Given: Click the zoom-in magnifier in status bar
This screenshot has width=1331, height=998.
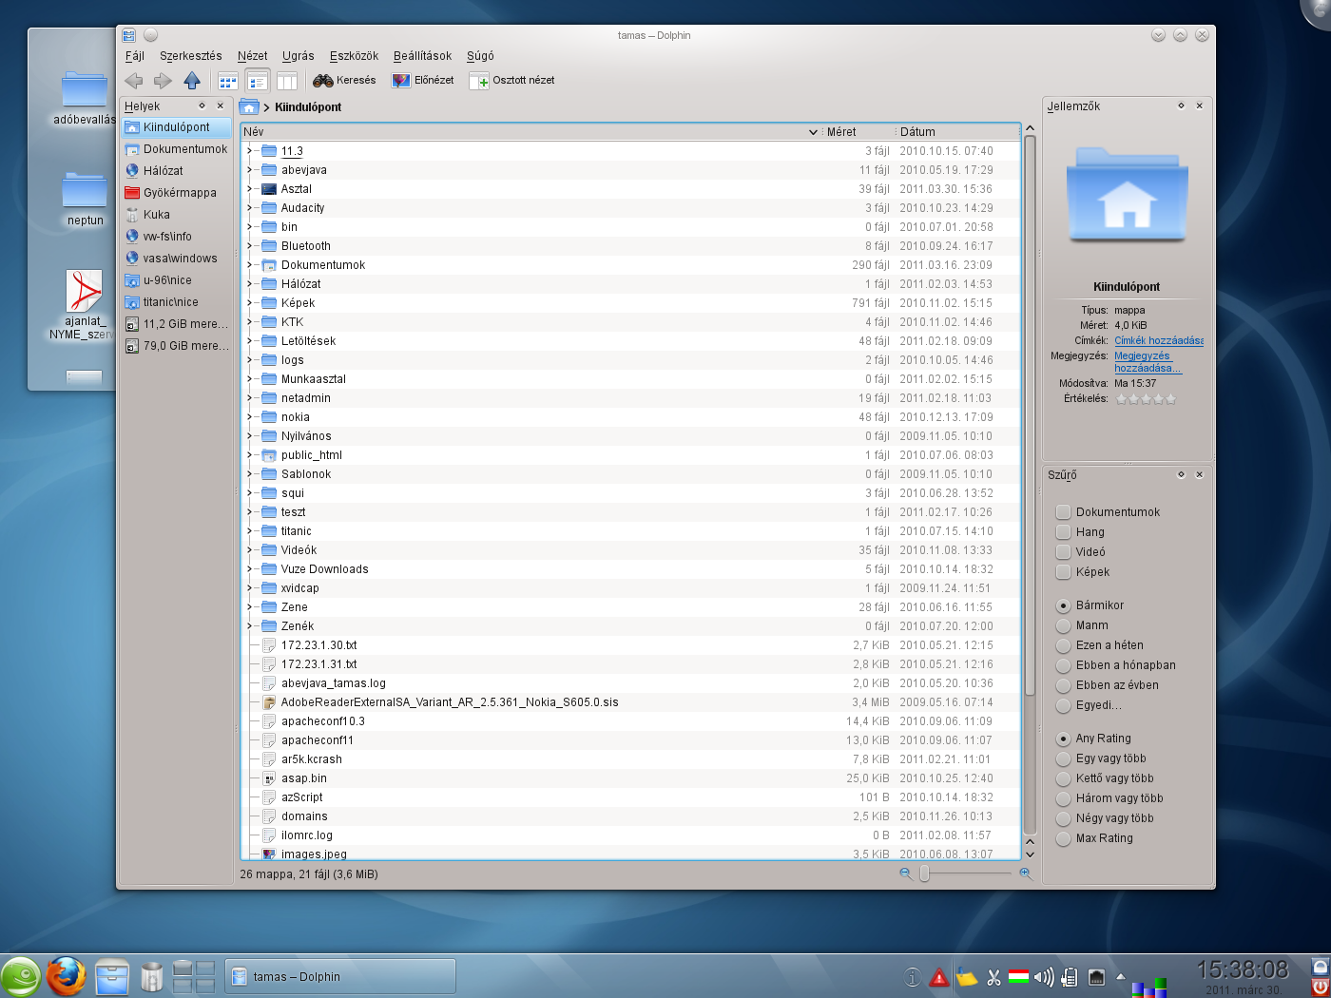Looking at the screenshot, I should (1025, 873).
